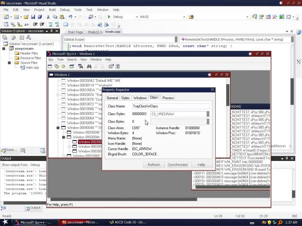This screenshot has width=302, height=226.
Task: Click View Class Diagram icon in Solution Explorer
Action: [29, 37]
